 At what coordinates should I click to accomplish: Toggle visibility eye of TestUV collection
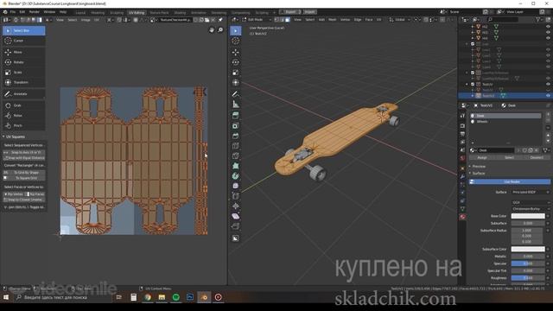548,85
